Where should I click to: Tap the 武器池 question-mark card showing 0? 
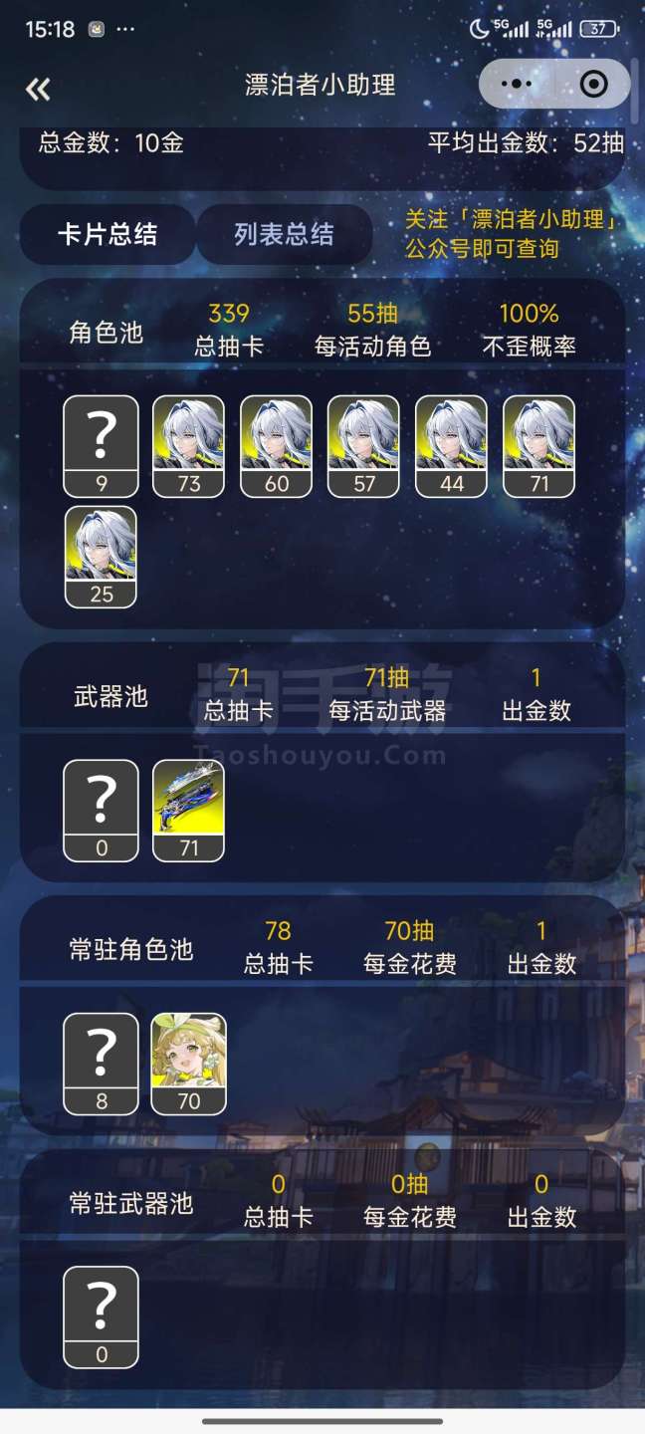click(x=101, y=811)
